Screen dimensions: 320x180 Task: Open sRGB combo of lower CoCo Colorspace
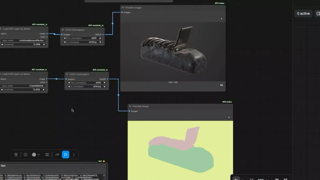(x=87, y=82)
